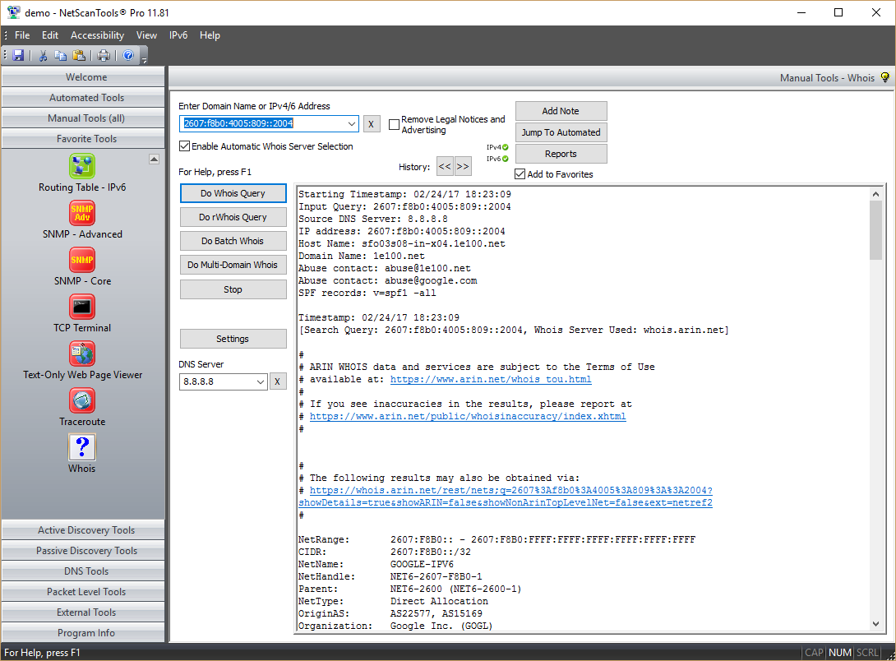Launch the SNMP - Advanced tool icon

pos(82,213)
